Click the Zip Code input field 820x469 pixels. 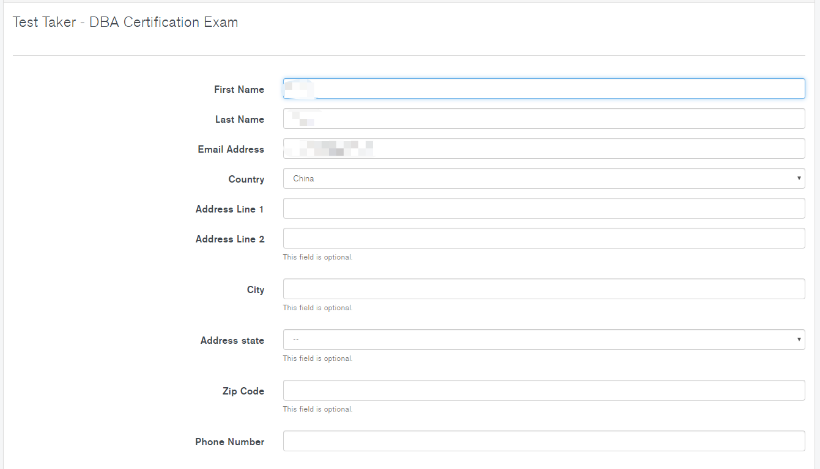point(544,390)
